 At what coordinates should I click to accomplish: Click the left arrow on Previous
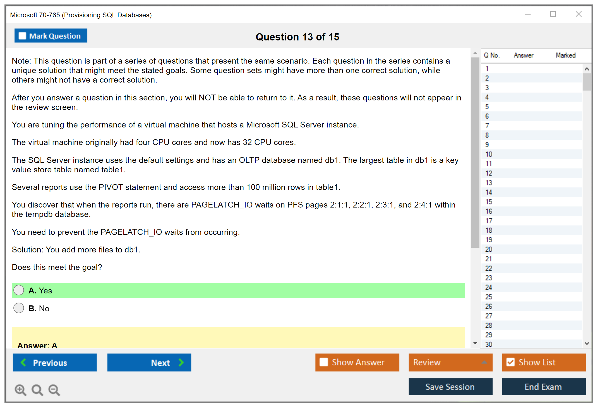tap(23, 362)
